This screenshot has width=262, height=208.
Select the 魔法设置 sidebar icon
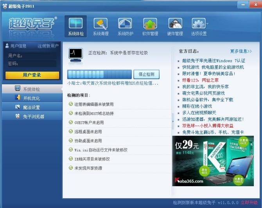pos(18,107)
